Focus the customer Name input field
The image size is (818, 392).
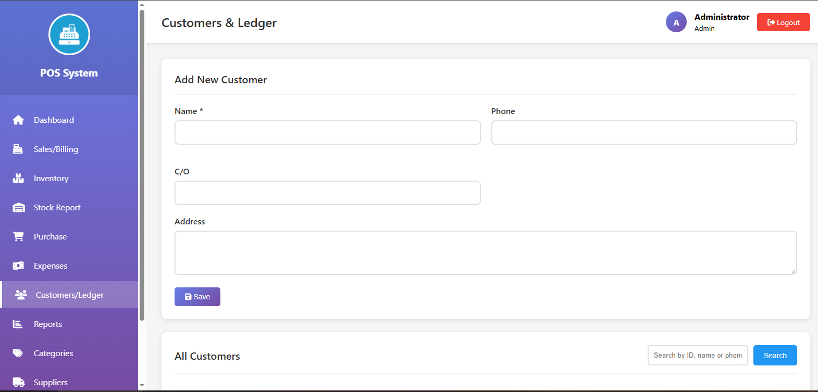(327, 133)
